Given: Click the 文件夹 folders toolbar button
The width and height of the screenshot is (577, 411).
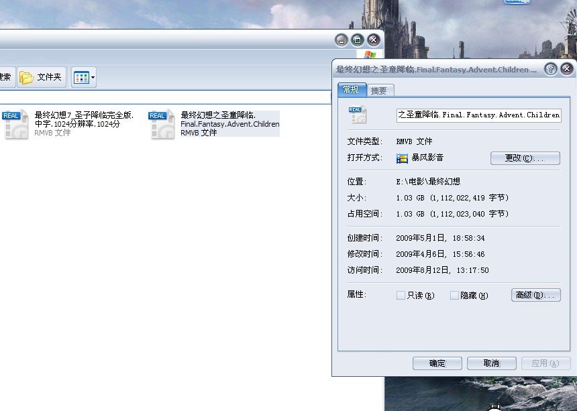Looking at the screenshot, I should pos(42,77).
